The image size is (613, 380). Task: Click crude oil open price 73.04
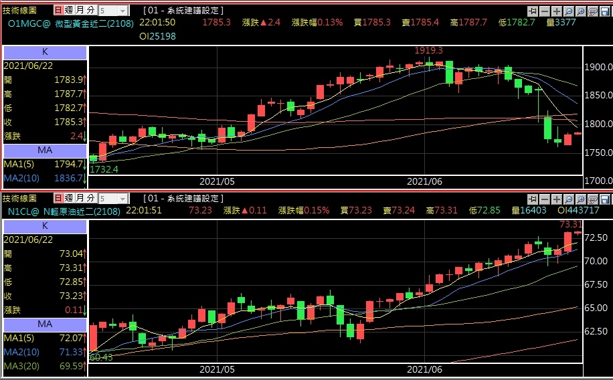71,254
